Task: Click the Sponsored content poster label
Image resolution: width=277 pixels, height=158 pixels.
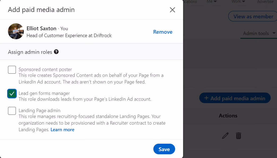Action: (45, 69)
